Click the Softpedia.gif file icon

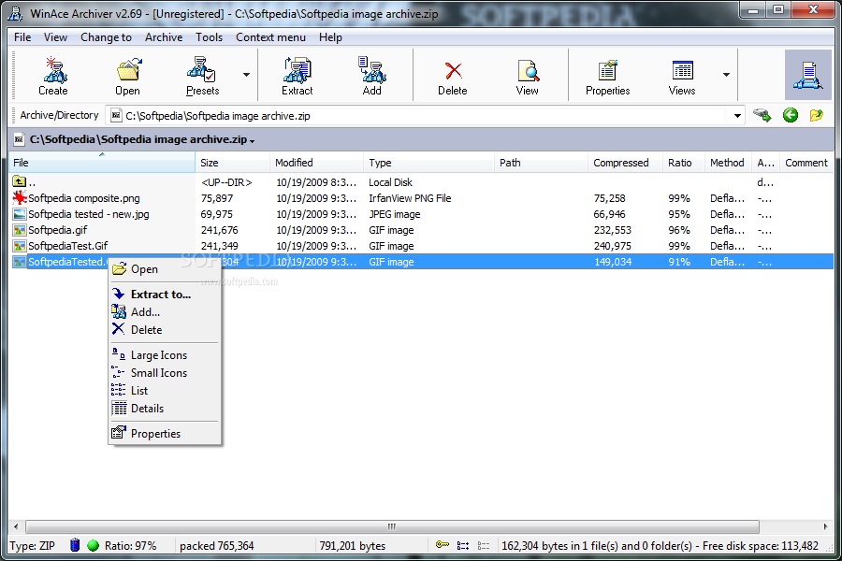click(20, 230)
